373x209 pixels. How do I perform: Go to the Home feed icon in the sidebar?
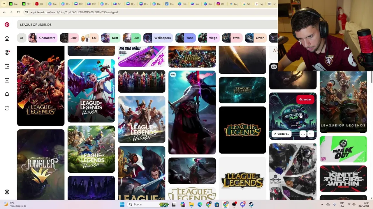(7, 39)
